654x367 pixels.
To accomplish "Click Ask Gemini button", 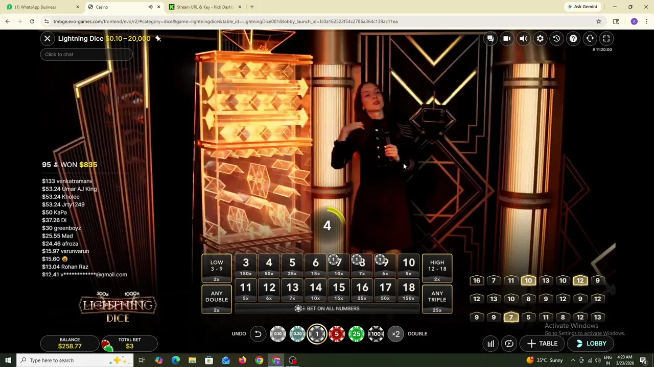I will [582, 7].
